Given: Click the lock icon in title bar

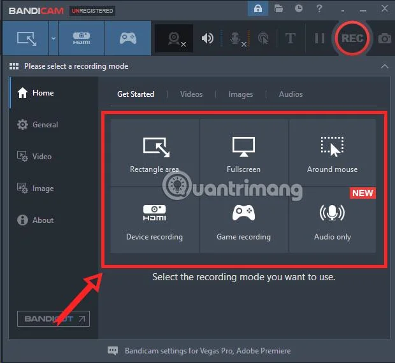Looking at the screenshot, I should [258, 8].
